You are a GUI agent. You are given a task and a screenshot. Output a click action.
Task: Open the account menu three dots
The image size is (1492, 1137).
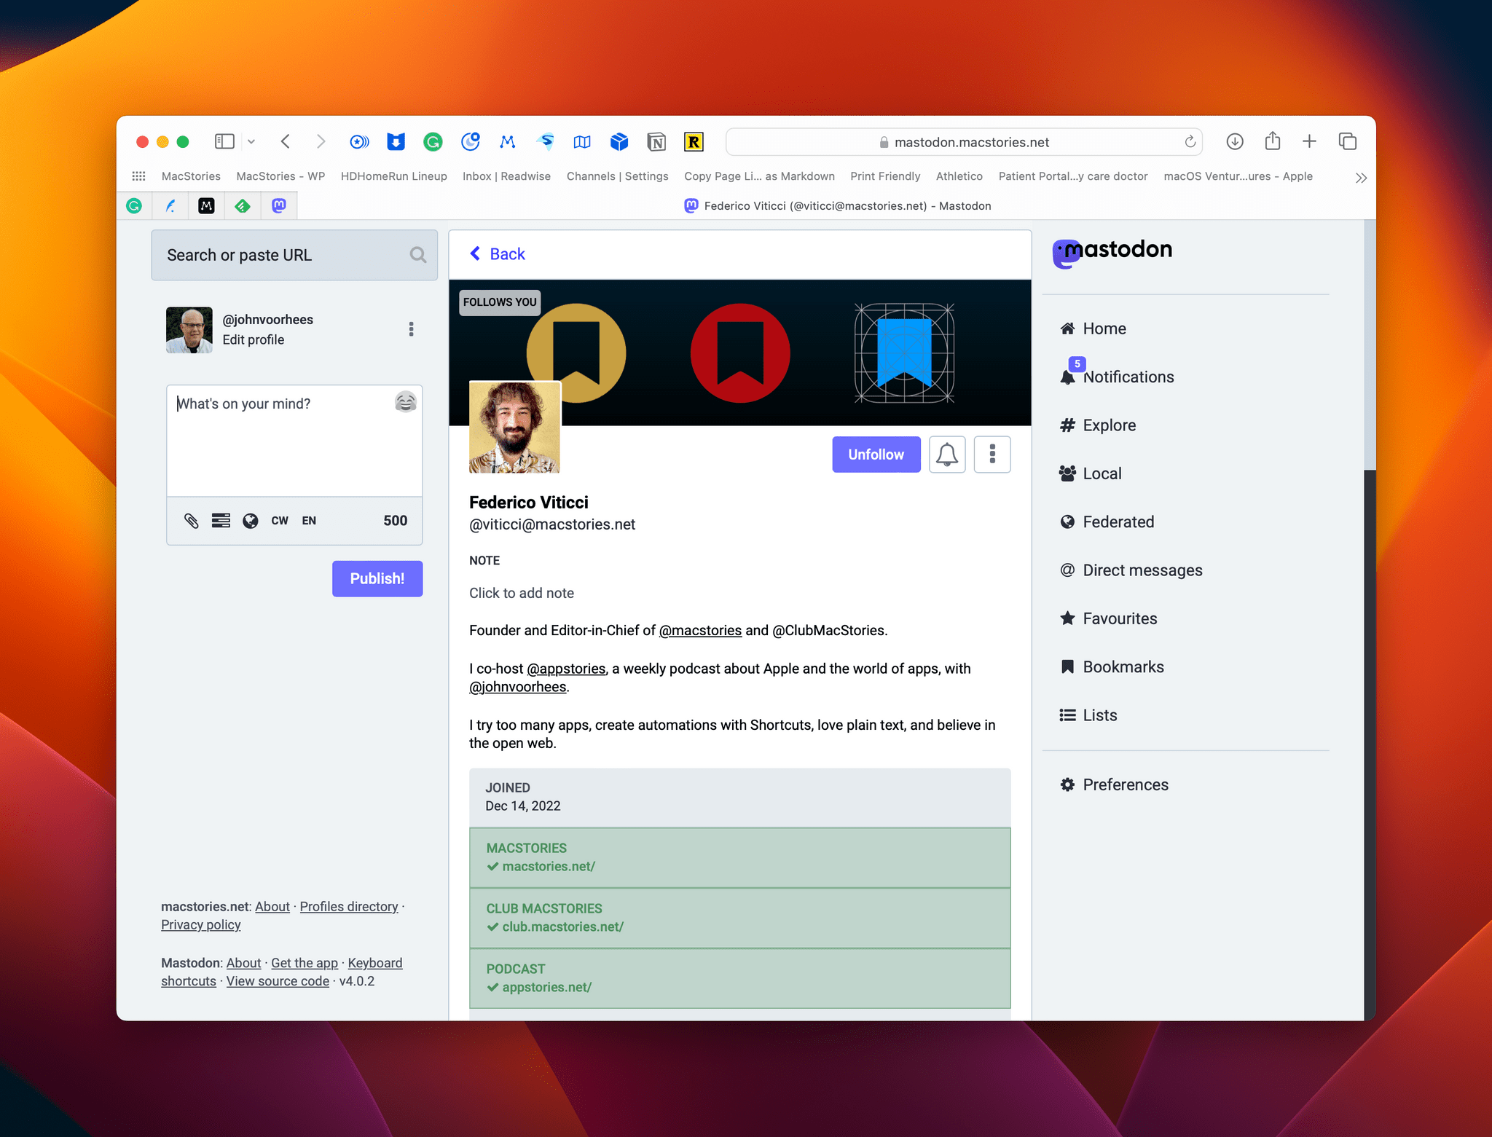pos(411,329)
